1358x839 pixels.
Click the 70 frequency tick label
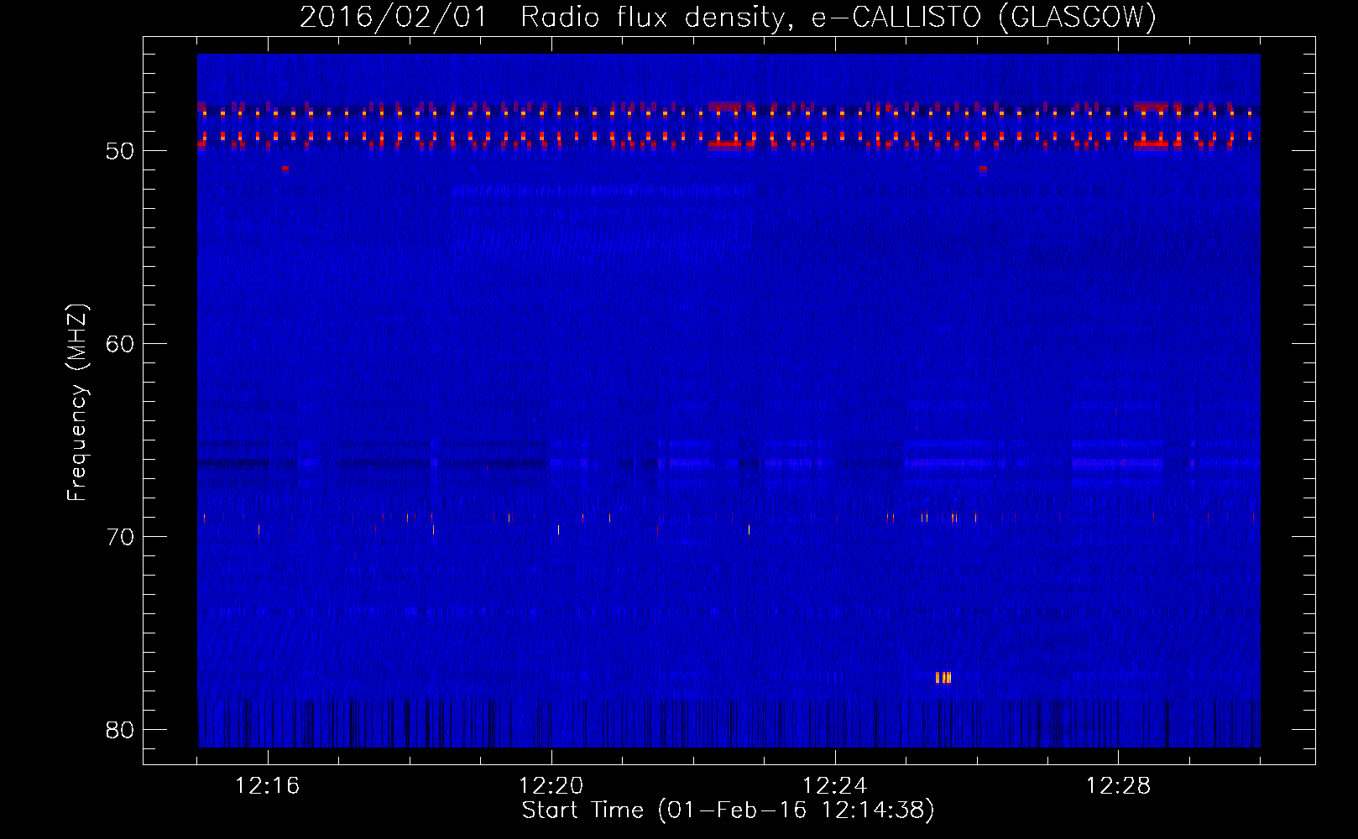coord(120,537)
